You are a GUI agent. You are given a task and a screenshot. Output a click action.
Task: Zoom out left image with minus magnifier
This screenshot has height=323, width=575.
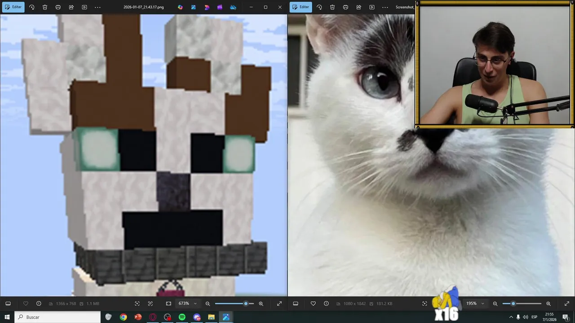[x=208, y=304]
